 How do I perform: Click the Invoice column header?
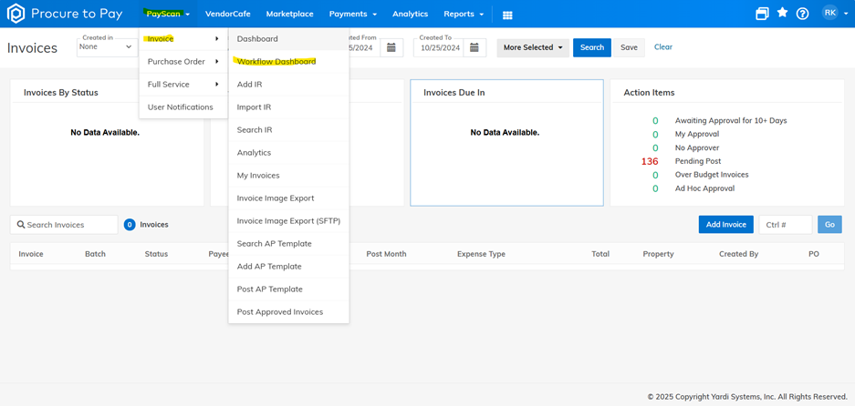30,254
